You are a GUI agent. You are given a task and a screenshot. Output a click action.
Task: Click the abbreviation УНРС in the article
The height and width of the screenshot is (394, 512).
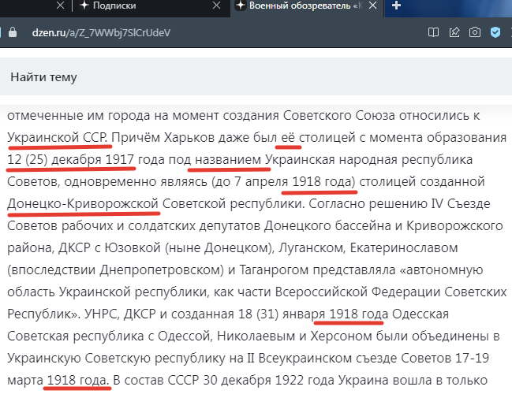pos(103,314)
